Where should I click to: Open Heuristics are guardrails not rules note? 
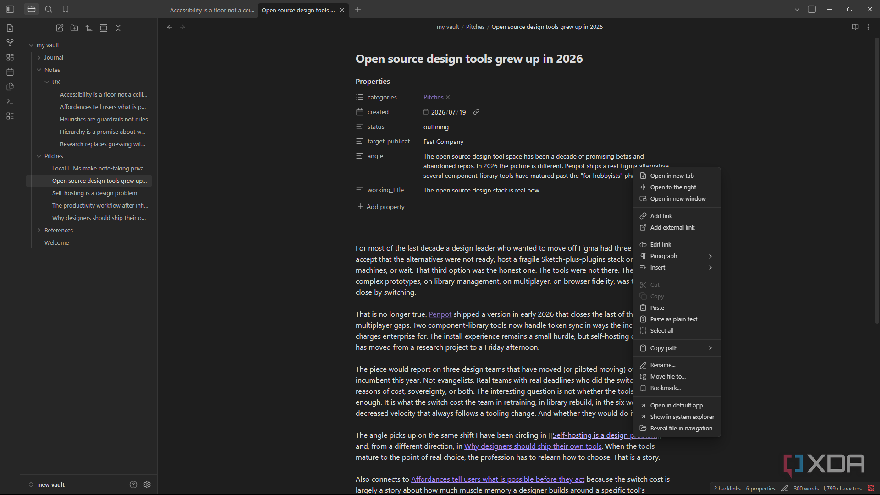(104, 119)
